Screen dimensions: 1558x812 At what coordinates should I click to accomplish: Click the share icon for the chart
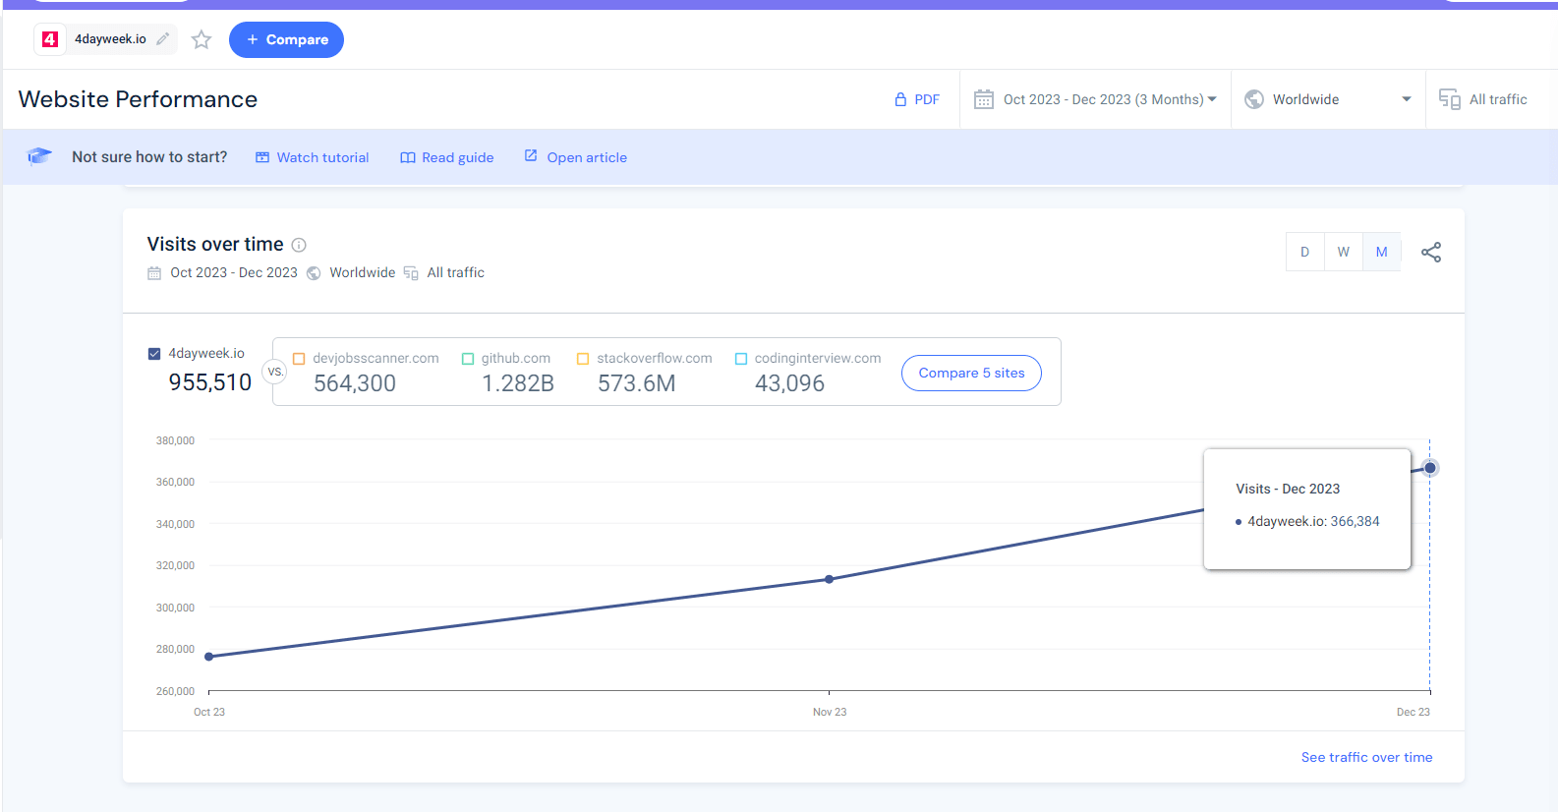[1431, 253]
